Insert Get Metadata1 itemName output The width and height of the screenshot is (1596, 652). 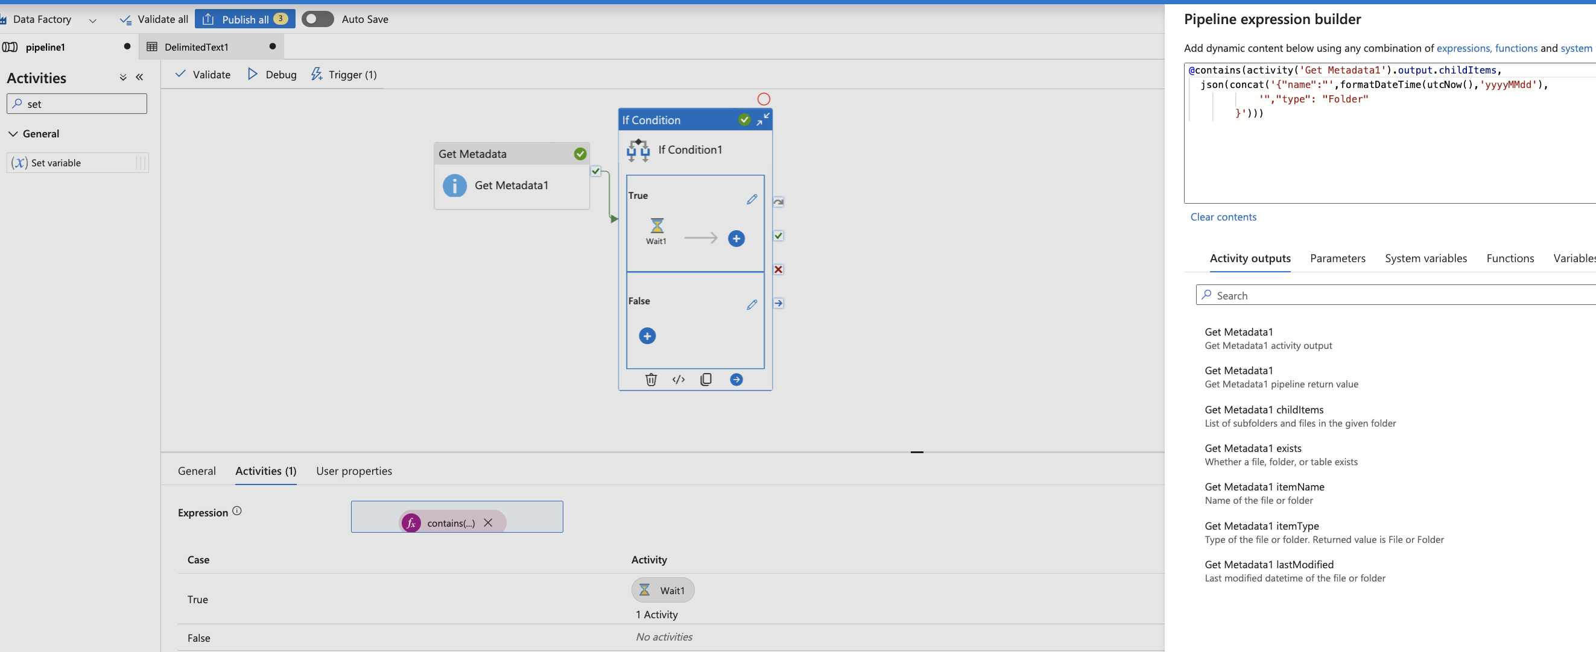pos(1264,493)
